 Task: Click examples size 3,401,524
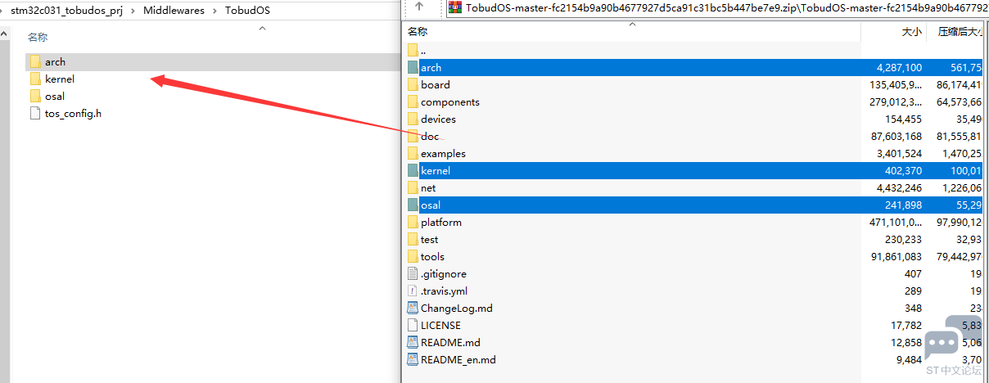(x=899, y=153)
